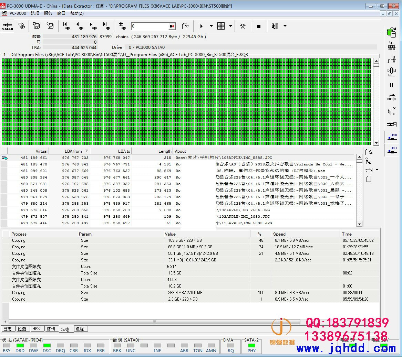Click the zero calibration ruler icon
This screenshot has height=357, width=402.
pos(391,72)
